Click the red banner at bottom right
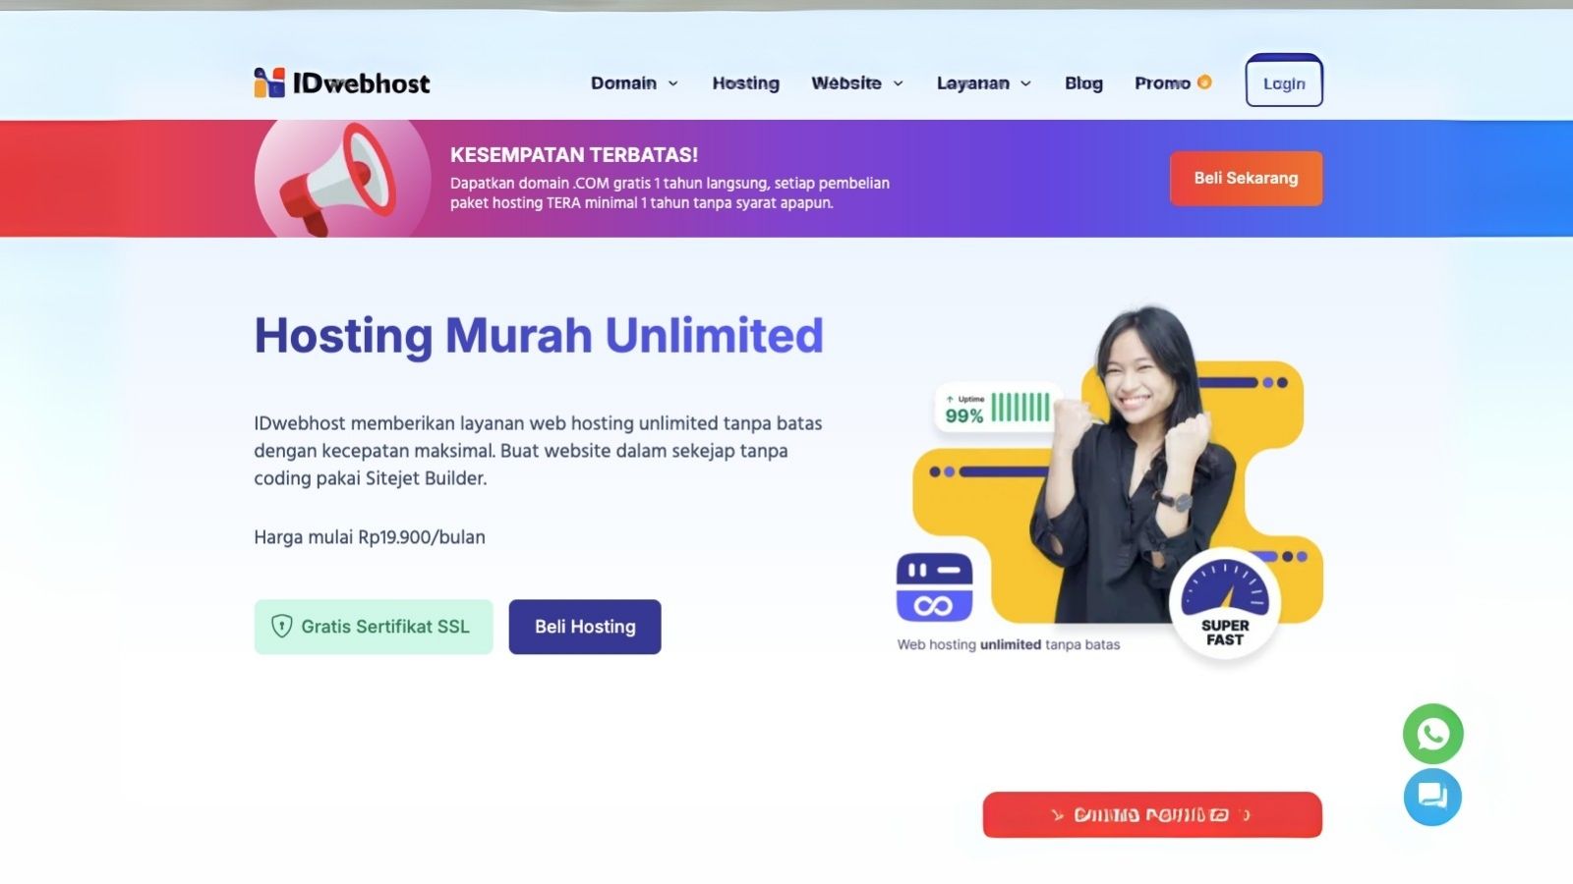 (1152, 814)
